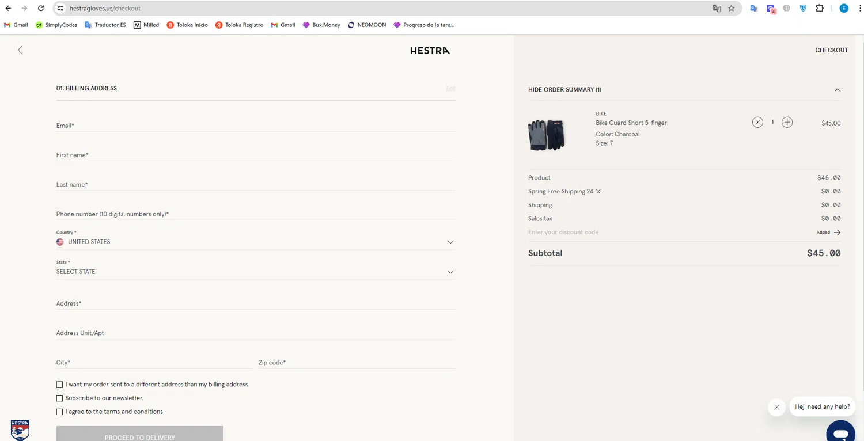Image resolution: width=864 pixels, height=441 pixels.
Task: Click the browser address bar URL
Action: [105, 9]
